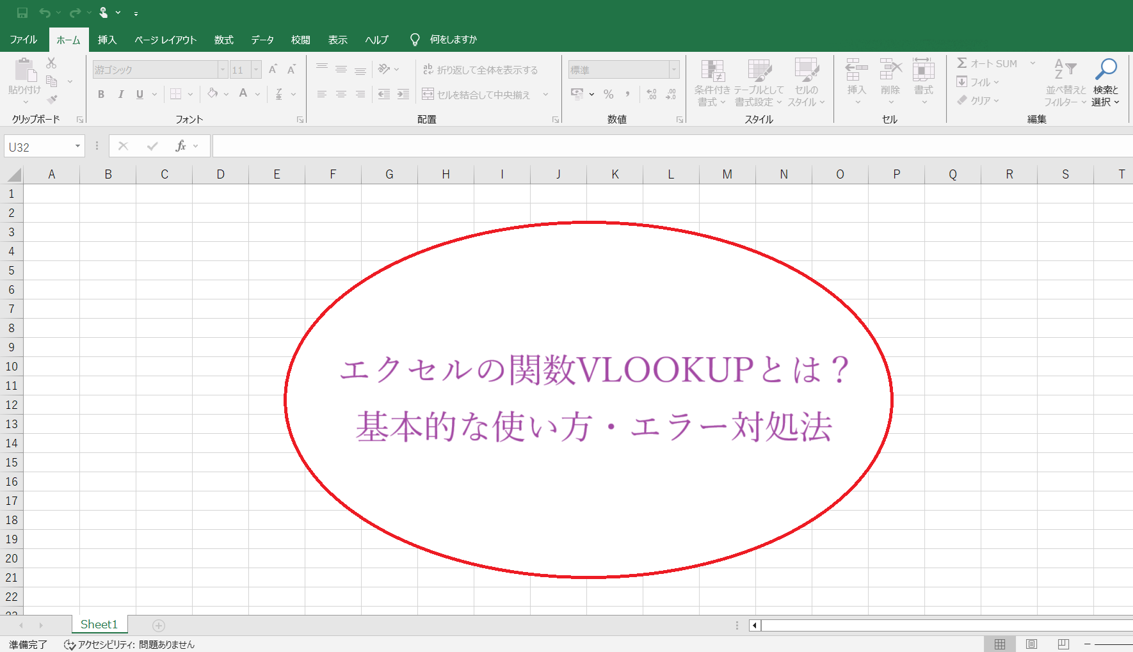Open the font size dropdown
This screenshot has height=652, width=1133.
[x=256, y=69]
